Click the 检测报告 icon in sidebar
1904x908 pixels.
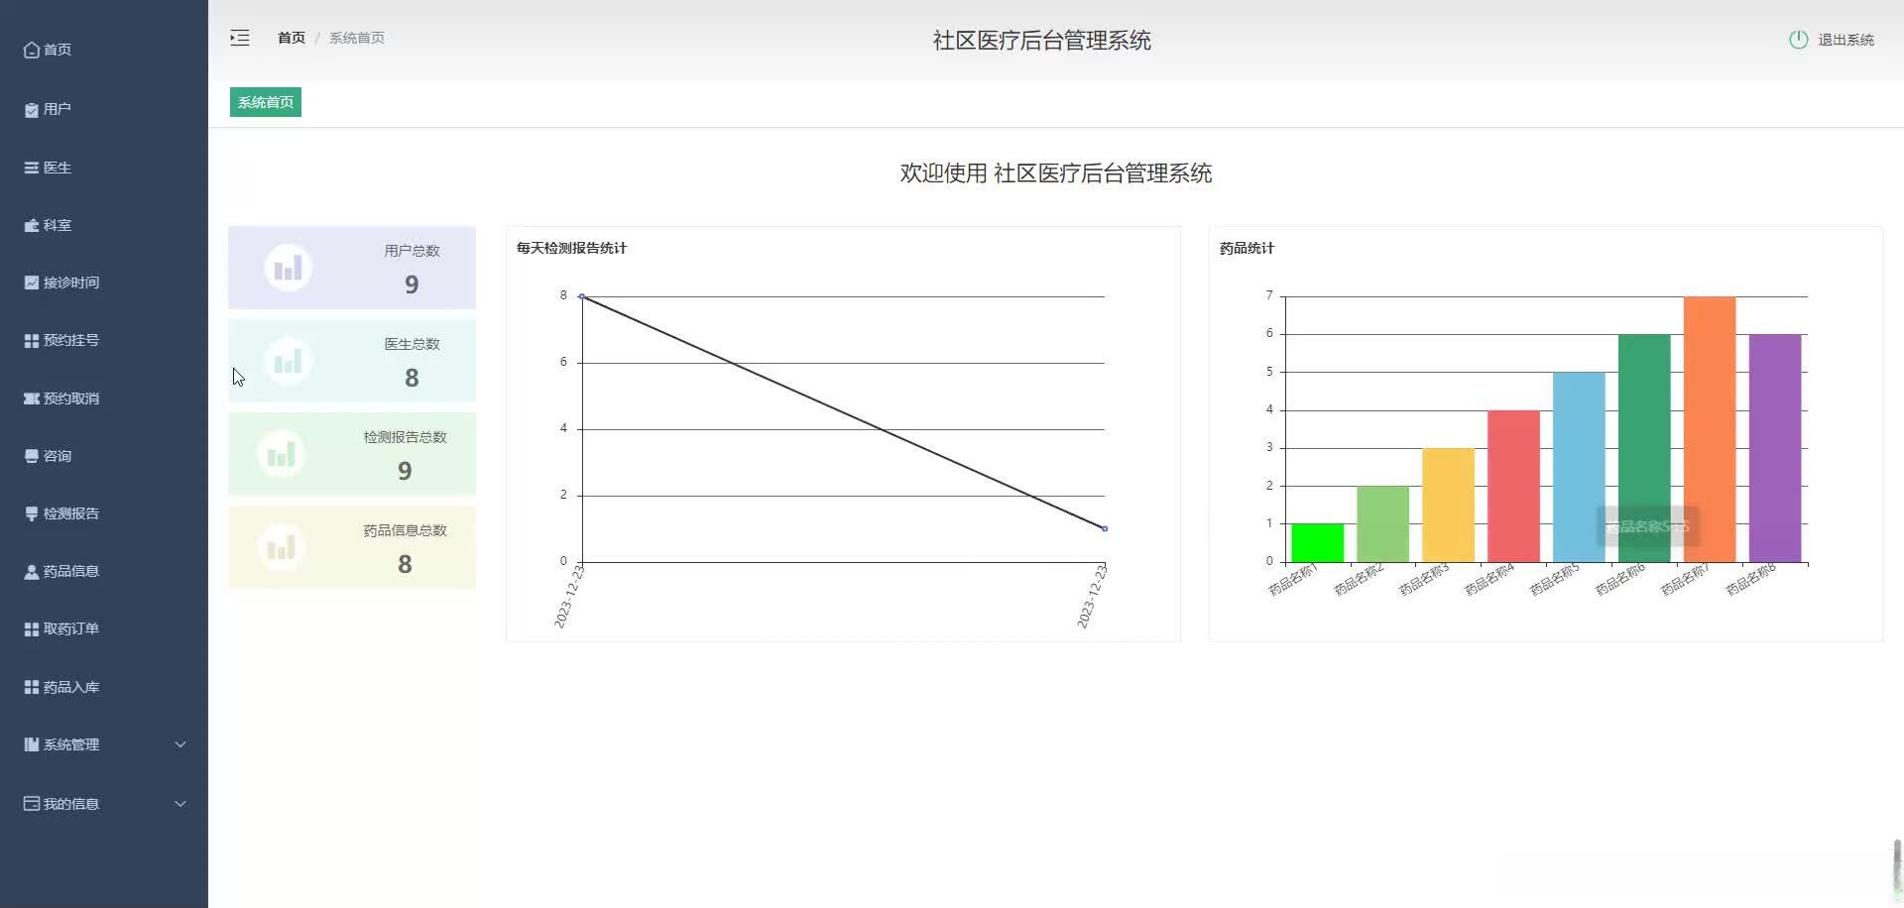point(32,513)
